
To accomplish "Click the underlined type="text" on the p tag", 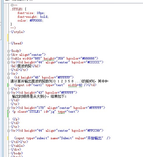I will click(x=67, y=111).
